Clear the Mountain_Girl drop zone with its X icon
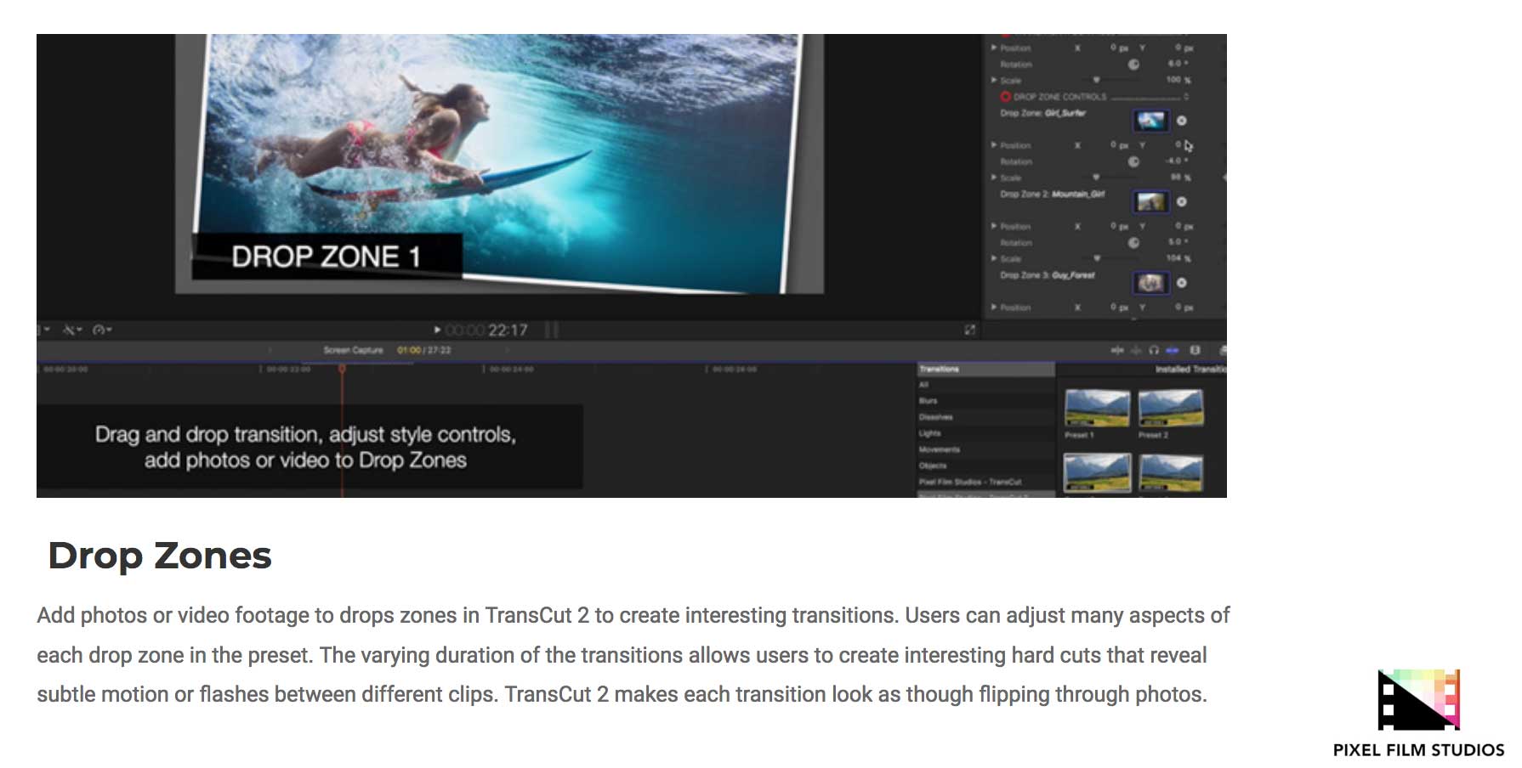 [x=1181, y=201]
